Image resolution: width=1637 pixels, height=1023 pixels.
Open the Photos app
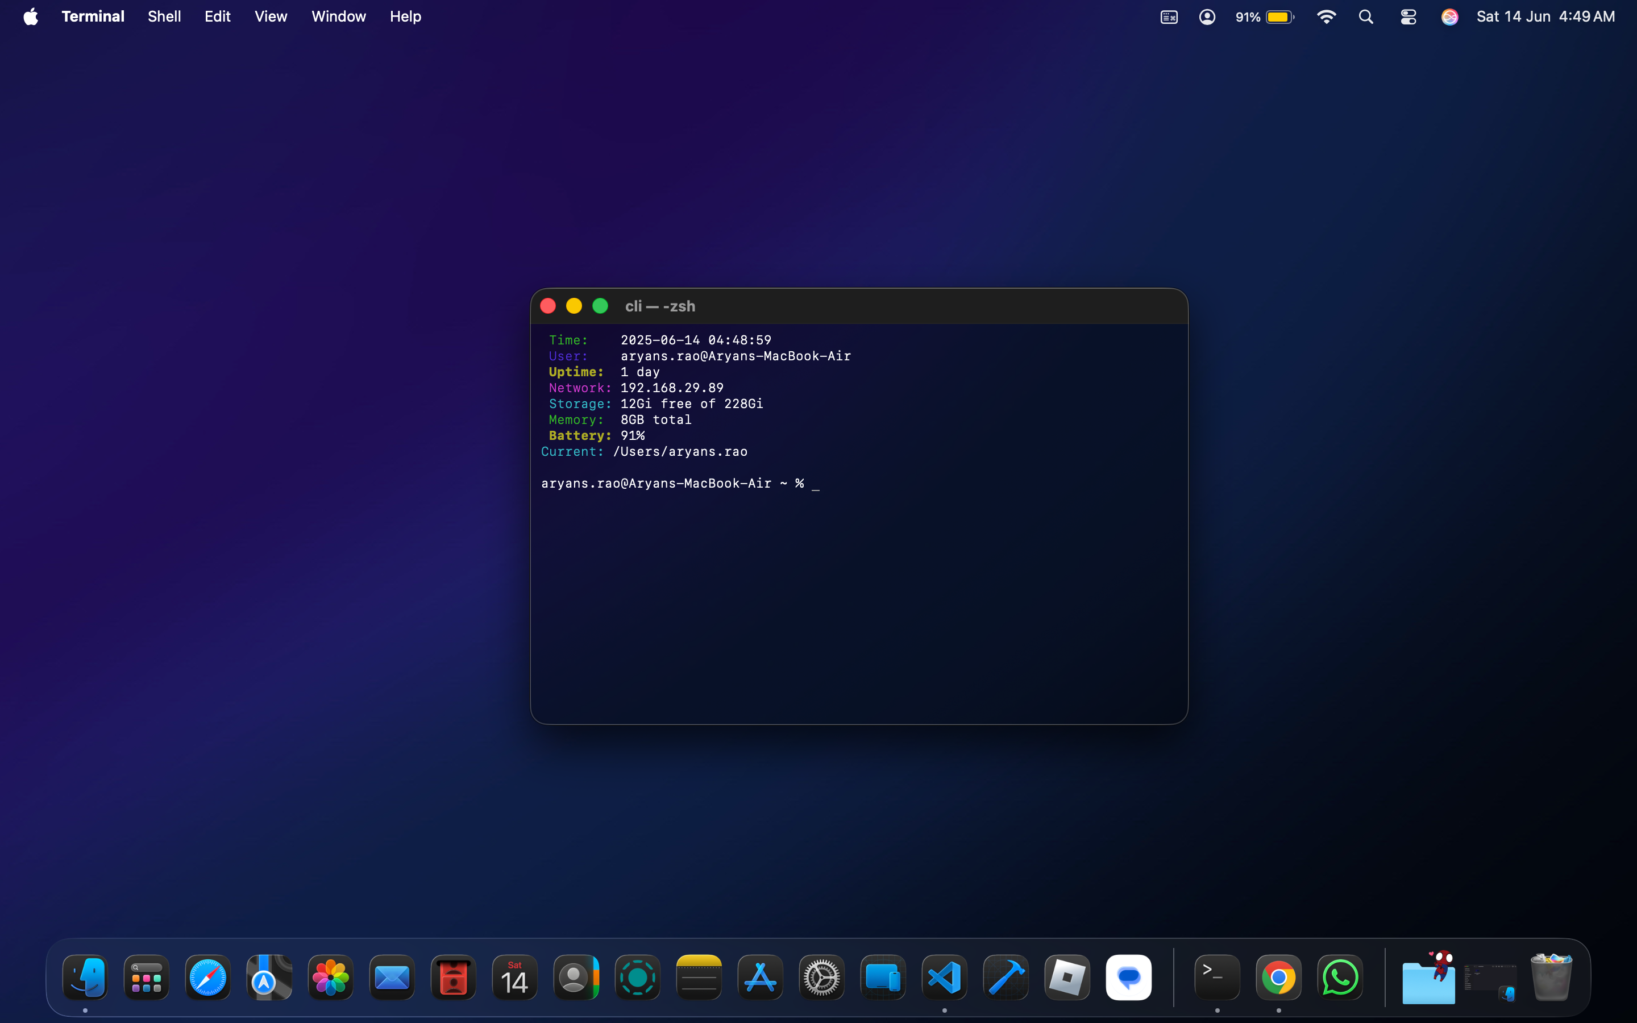point(330,977)
